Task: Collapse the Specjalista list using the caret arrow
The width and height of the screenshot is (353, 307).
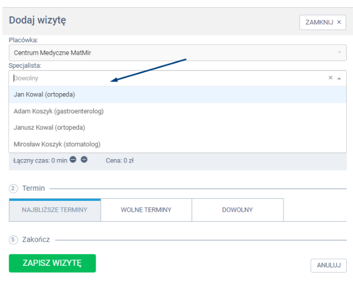Action: click(x=339, y=78)
